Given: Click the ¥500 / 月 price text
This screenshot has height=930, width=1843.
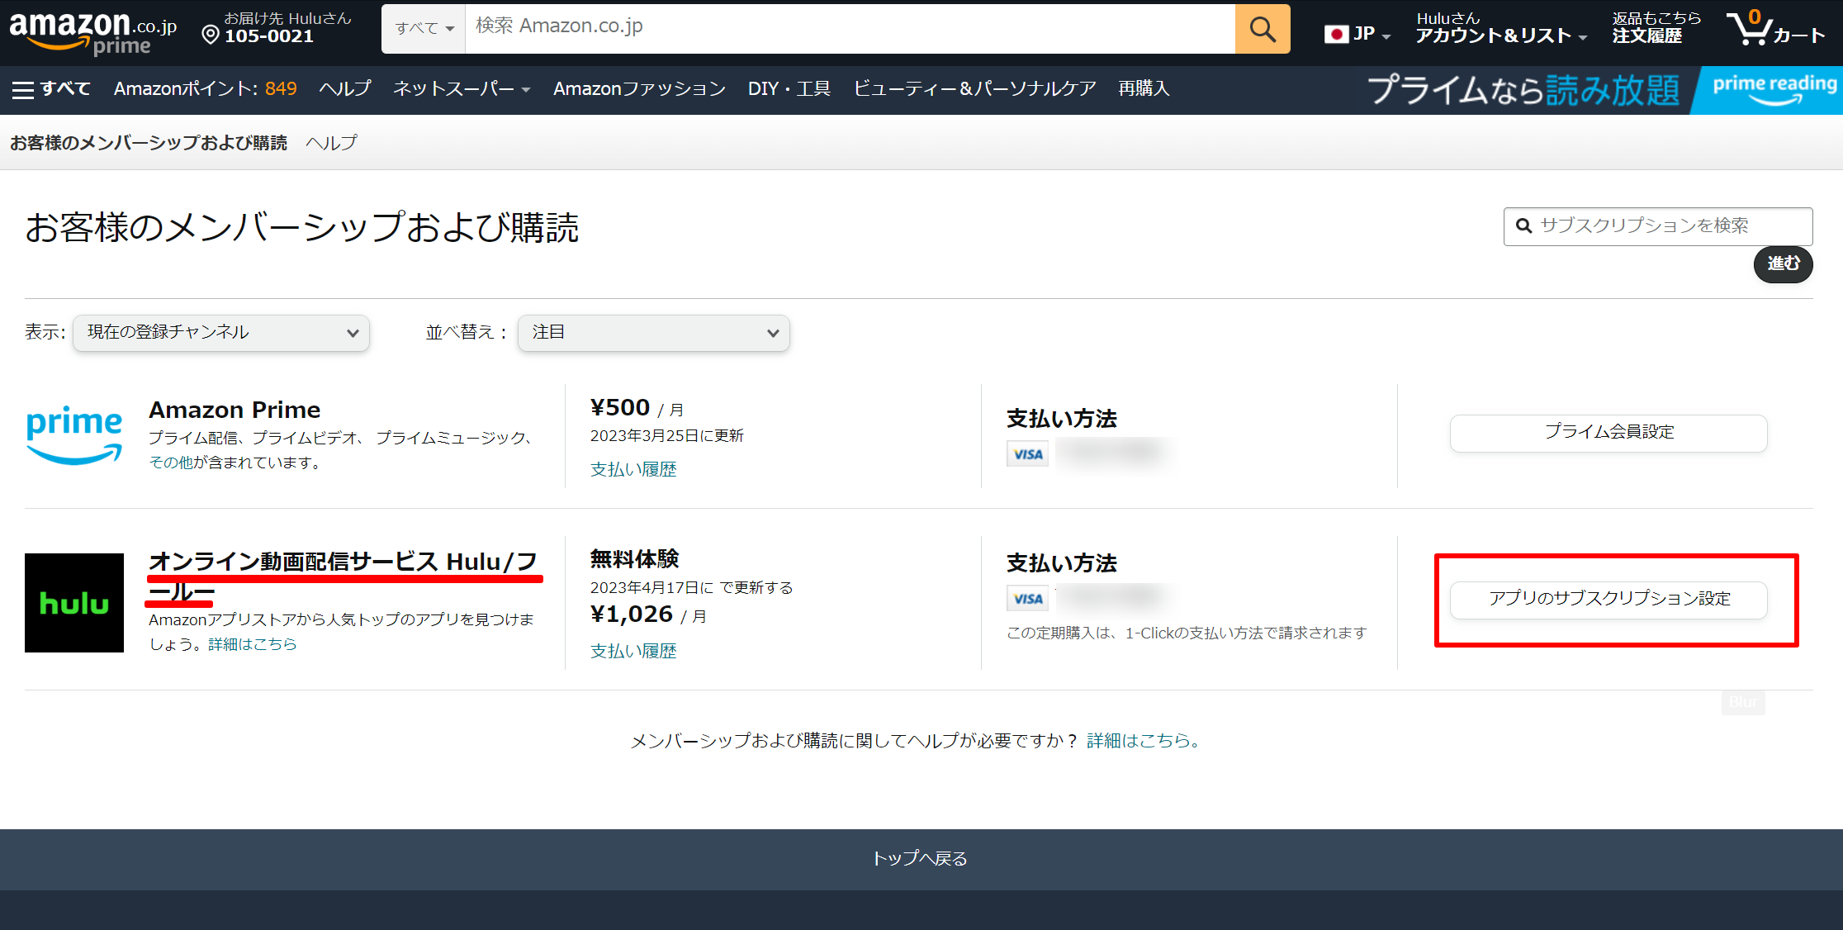Looking at the screenshot, I should pos(637,408).
